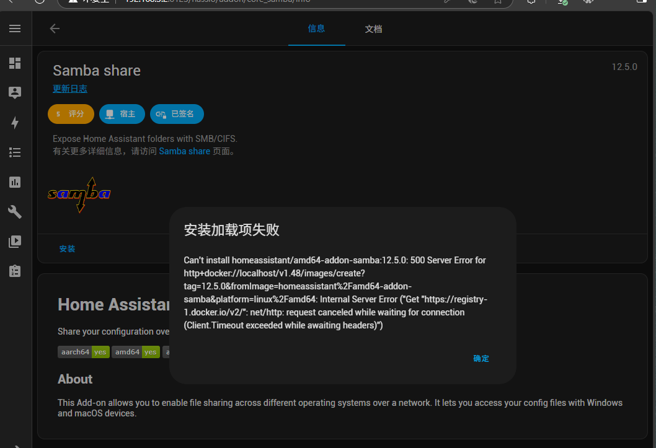Open the Map icon in sidebar
This screenshot has height=448, width=656.
click(x=15, y=92)
